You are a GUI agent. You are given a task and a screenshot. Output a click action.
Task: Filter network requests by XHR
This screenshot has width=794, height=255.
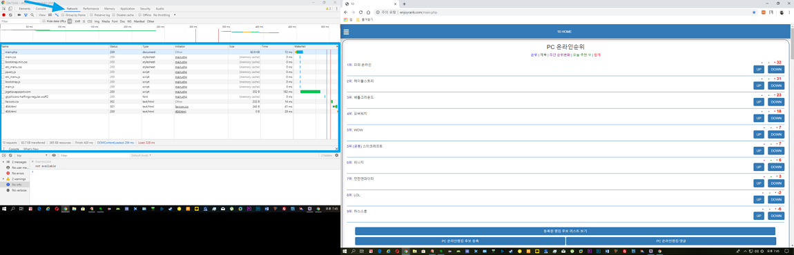pyautogui.click(x=77, y=21)
